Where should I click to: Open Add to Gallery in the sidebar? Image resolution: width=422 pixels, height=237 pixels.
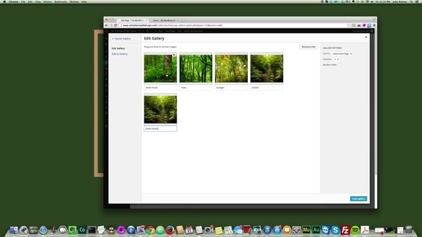119,54
